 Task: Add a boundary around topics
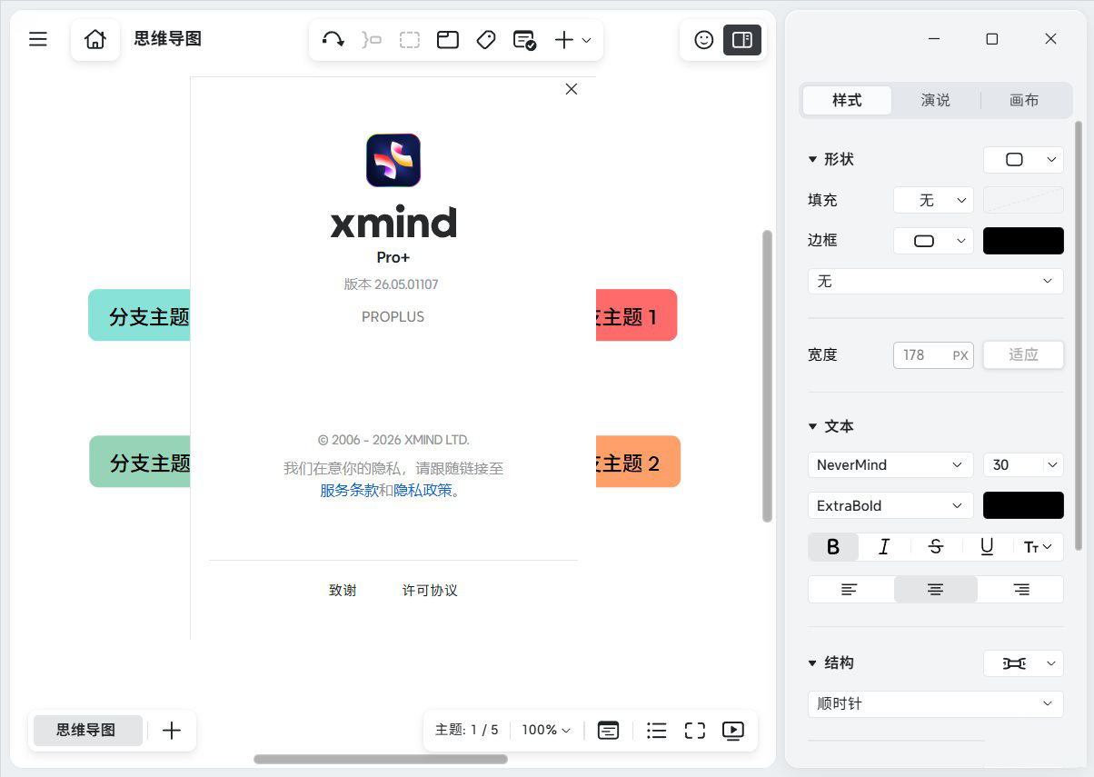pyautogui.click(x=410, y=40)
